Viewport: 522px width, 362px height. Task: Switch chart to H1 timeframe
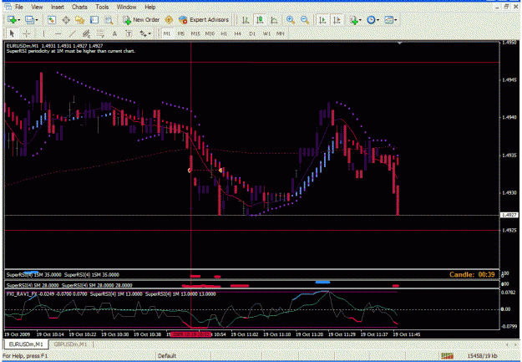pyautogui.click(x=224, y=33)
